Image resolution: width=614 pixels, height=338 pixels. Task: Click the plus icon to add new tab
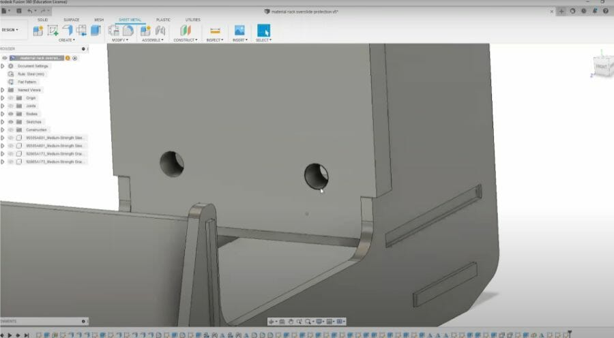[x=561, y=12]
